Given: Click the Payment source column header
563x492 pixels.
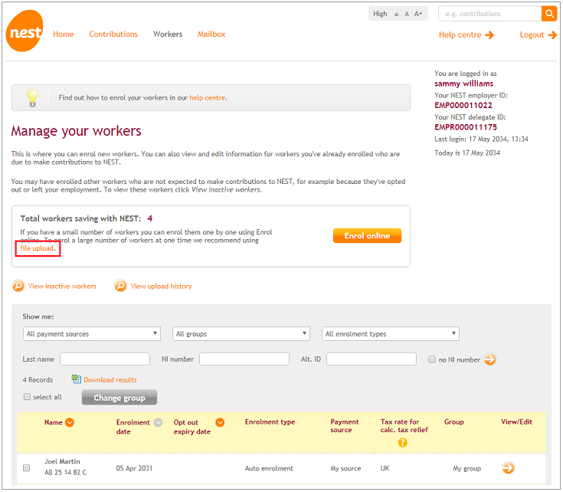Looking at the screenshot, I should click(x=345, y=425).
